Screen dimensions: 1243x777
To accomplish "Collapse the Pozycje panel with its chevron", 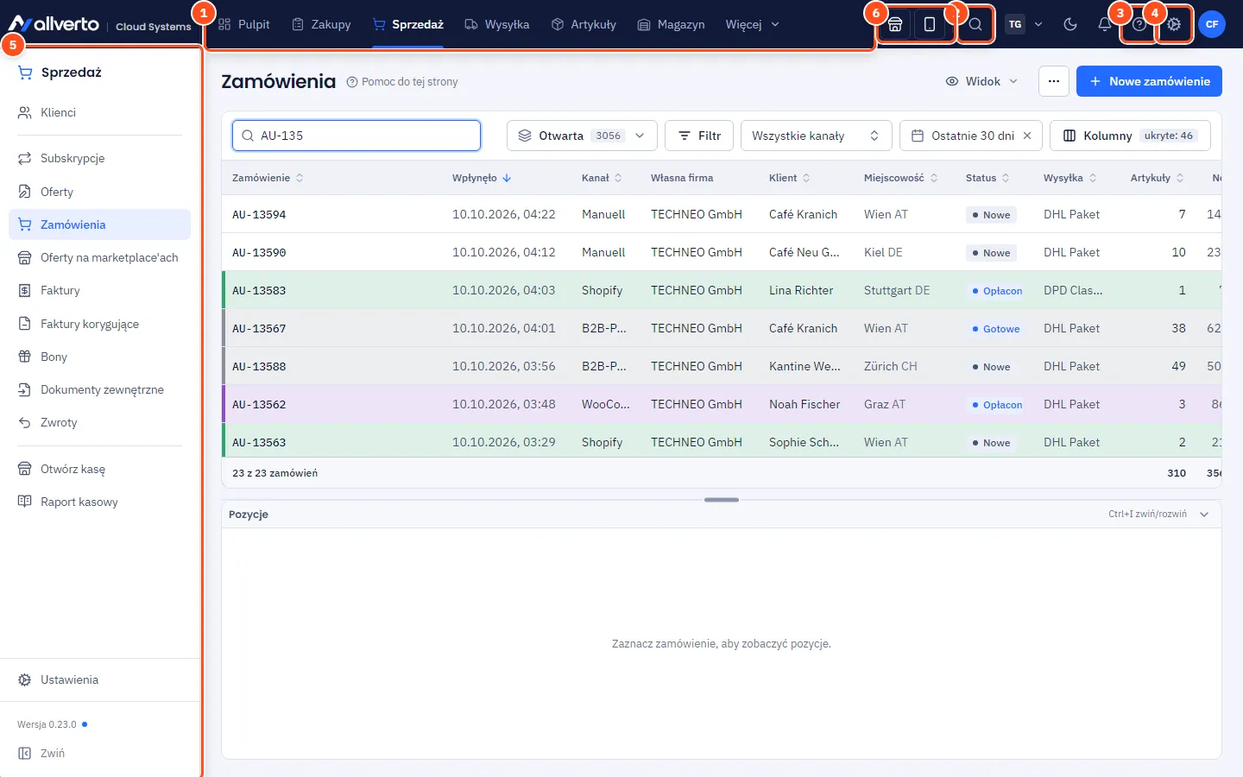I will pyautogui.click(x=1204, y=514).
